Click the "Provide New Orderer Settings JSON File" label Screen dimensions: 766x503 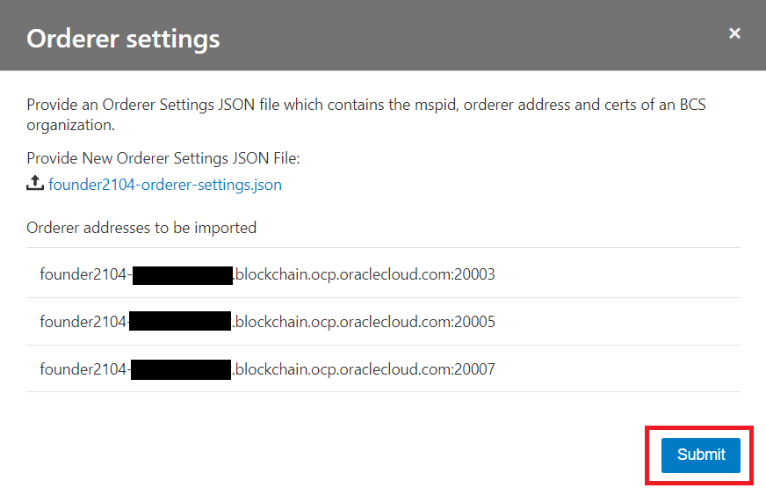163,158
